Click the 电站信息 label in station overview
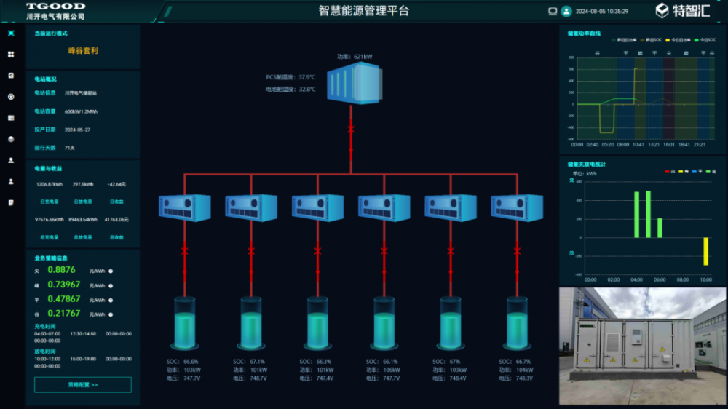728x409 pixels. (x=45, y=93)
